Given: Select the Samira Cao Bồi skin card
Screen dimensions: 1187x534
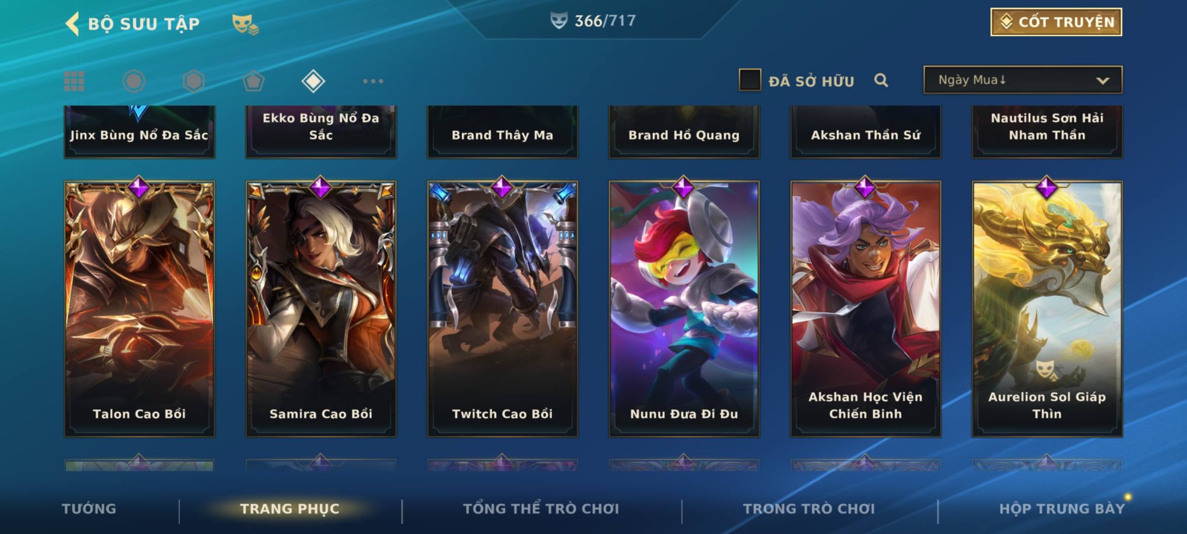Looking at the screenshot, I should pyautogui.click(x=321, y=309).
